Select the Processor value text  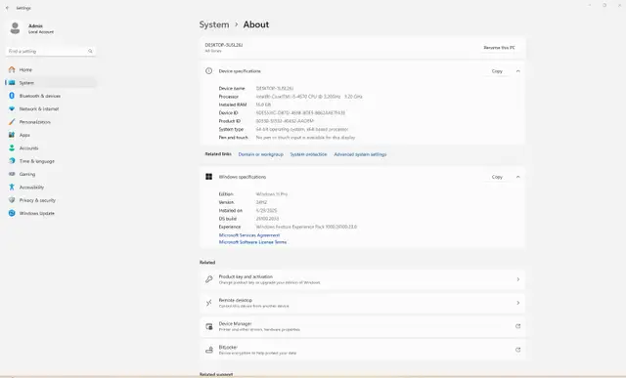(x=309, y=97)
